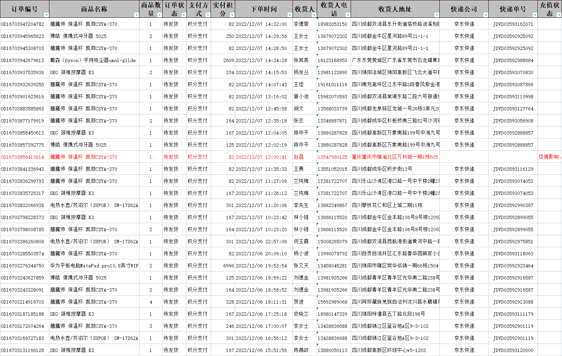
Task: Click recipient name 杨发丛
Action: pos(301,72)
